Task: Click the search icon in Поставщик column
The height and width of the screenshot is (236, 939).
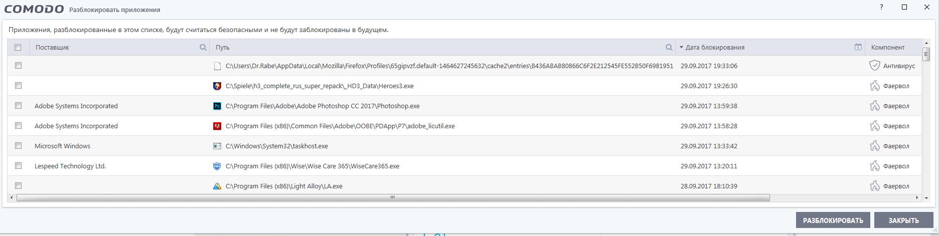Action: (x=203, y=48)
